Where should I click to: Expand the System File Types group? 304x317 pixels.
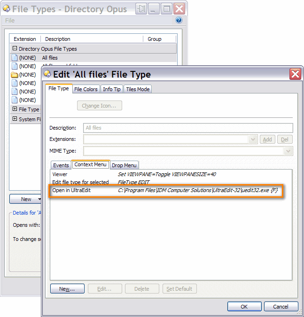pos(15,119)
